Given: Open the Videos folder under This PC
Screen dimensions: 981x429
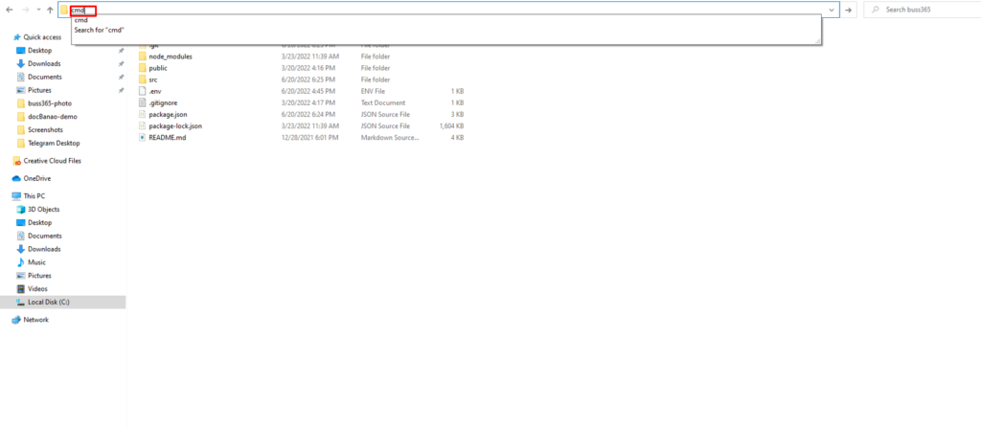Looking at the screenshot, I should [37, 288].
